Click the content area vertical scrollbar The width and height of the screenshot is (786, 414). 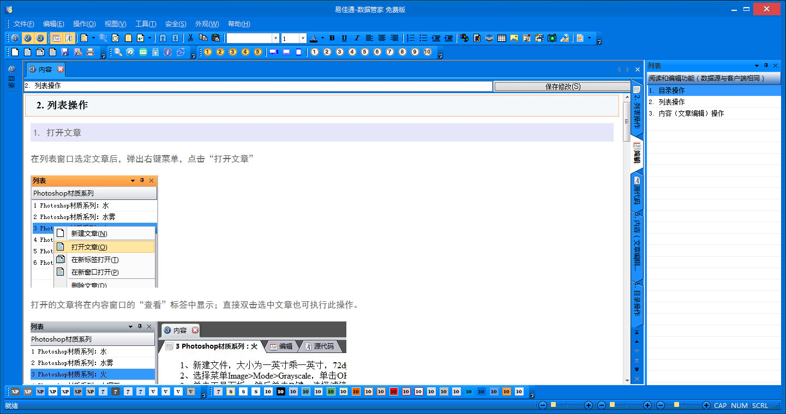coord(626,239)
